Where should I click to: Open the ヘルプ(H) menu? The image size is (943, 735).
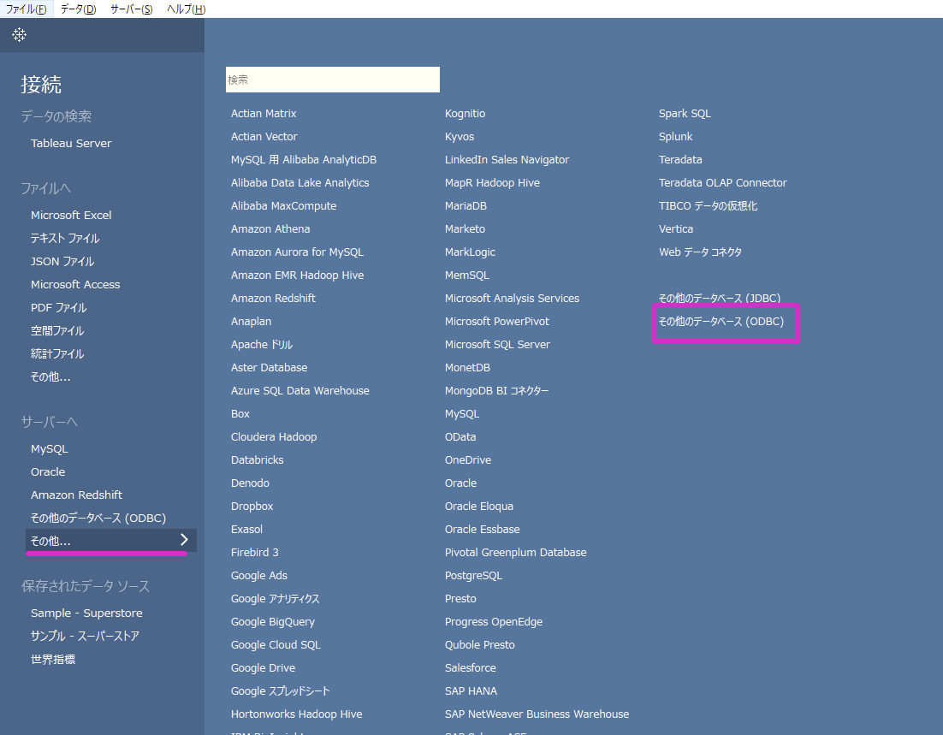point(186,9)
